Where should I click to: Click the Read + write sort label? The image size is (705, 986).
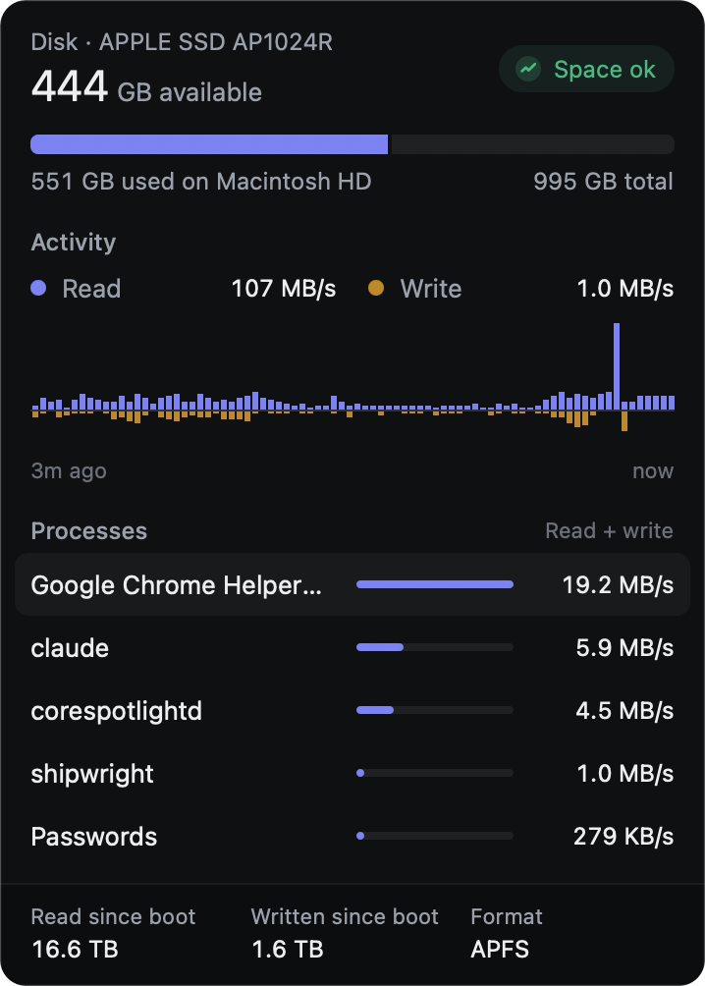(609, 530)
